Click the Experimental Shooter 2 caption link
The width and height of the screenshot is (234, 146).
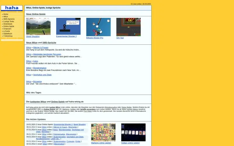pyautogui.click(x=66, y=36)
